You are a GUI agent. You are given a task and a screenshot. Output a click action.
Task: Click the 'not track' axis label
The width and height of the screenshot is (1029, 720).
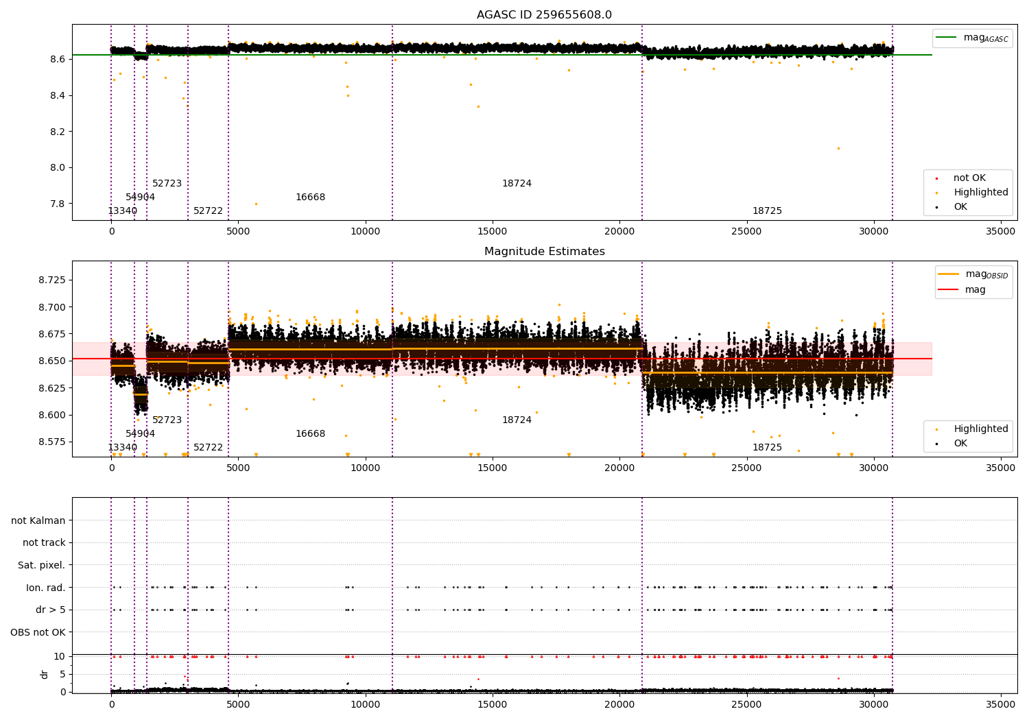pyautogui.click(x=44, y=542)
